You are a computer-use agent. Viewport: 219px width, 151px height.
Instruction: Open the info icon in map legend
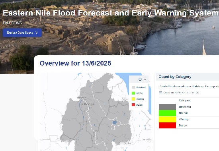[x=140, y=79]
